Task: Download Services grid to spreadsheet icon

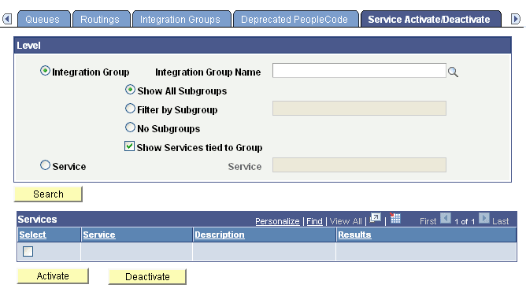Action: (x=395, y=218)
